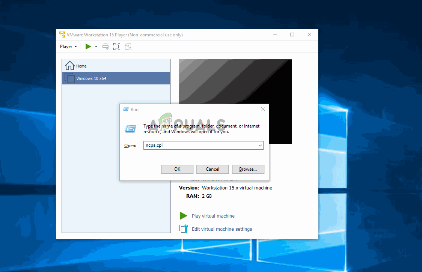Click the Browse button in the Run dialog
Screen dimensions: 422x272
(x=248, y=169)
